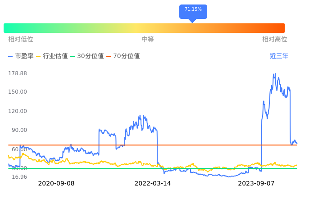309x199 pixels.
Task: Click the 90.00 y-axis label
Action: 19,130
